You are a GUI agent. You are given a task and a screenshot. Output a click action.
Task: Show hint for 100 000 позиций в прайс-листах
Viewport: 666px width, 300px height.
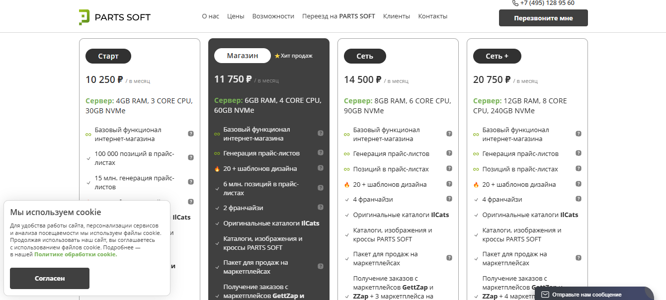[190, 157]
